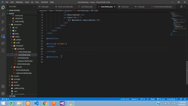Open the Run menu
The image size is (188, 106).
[x=37, y=2]
